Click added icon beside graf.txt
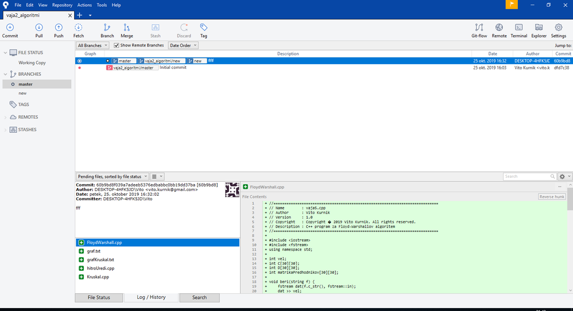The height and width of the screenshot is (311, 573). 81,251
